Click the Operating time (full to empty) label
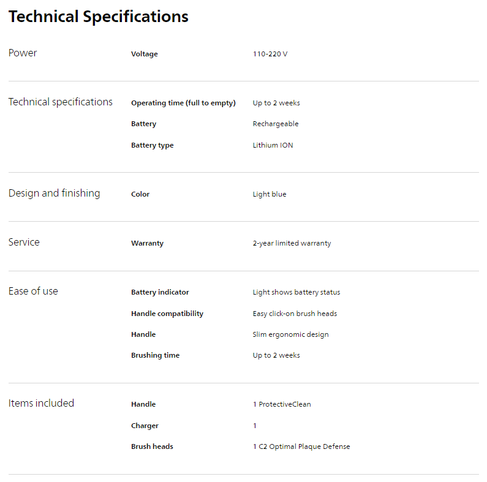Viewport: 487px width, 482px height. coord(183,103)
